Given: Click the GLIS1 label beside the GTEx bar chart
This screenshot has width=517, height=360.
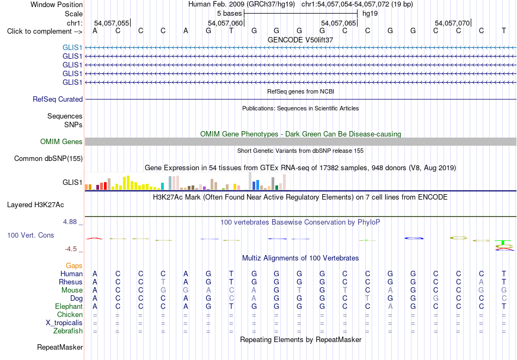Looking at the screenshot, I should [72, 183].
